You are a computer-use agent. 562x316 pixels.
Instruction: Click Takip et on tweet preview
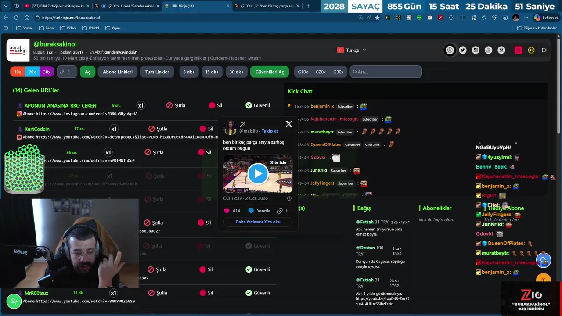tap(270, 131)
